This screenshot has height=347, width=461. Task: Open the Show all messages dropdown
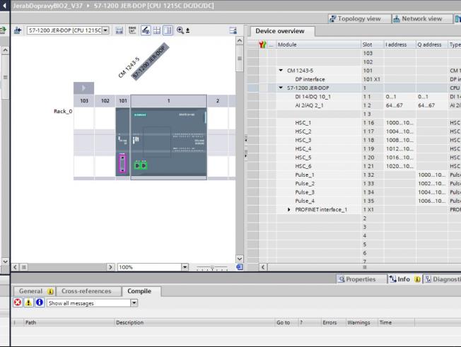(134, 303)
